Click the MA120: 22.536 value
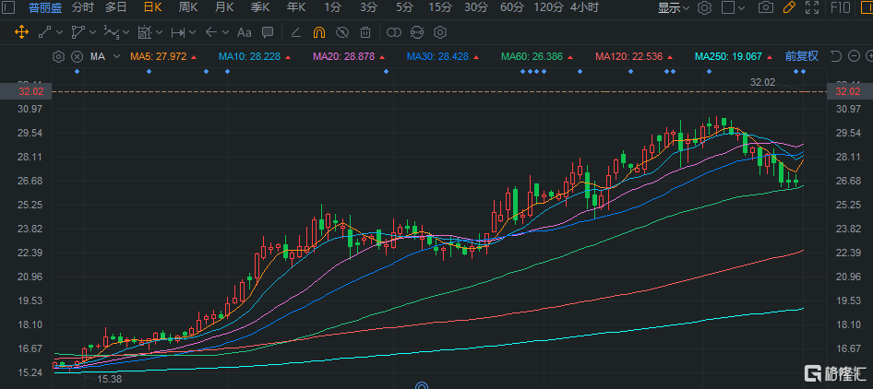Viewport: 873px width, 389px height. coord(628,56)
